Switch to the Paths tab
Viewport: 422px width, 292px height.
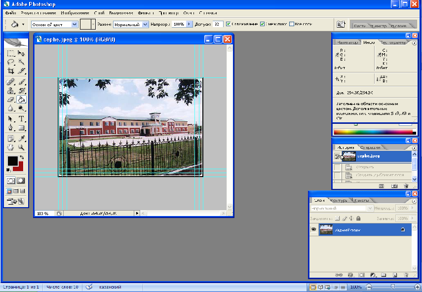click(x=339, y=200)
